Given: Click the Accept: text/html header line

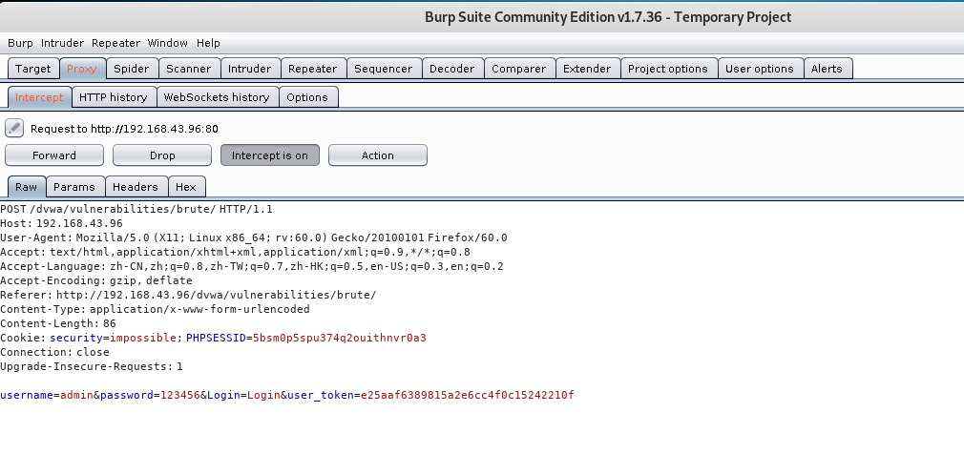Looking at the screenshot, I should point(236,252).
